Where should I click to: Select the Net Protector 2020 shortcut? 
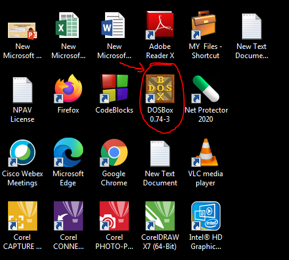[x=205, y=89]
